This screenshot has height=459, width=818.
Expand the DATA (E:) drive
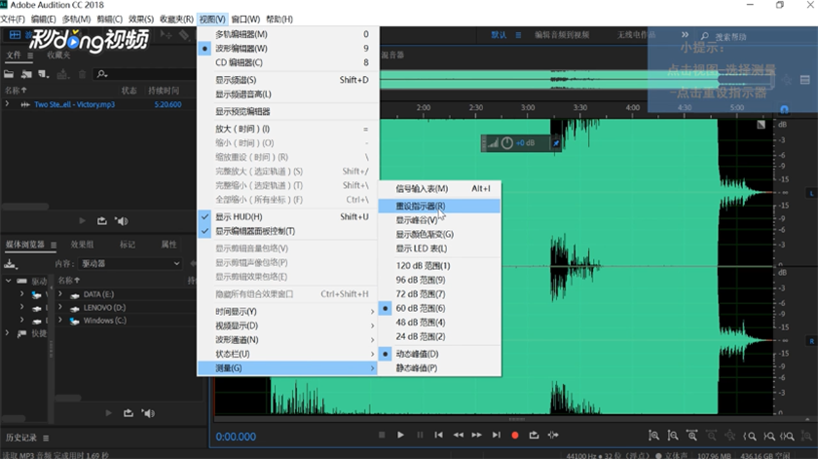tap(60, 294)
